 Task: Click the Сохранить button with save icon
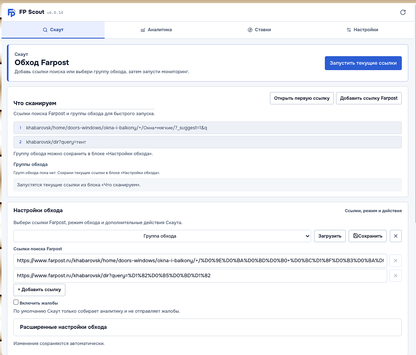368,236
